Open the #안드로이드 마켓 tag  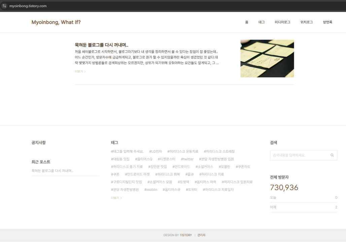pyautogui.click(x=137, y=174)
